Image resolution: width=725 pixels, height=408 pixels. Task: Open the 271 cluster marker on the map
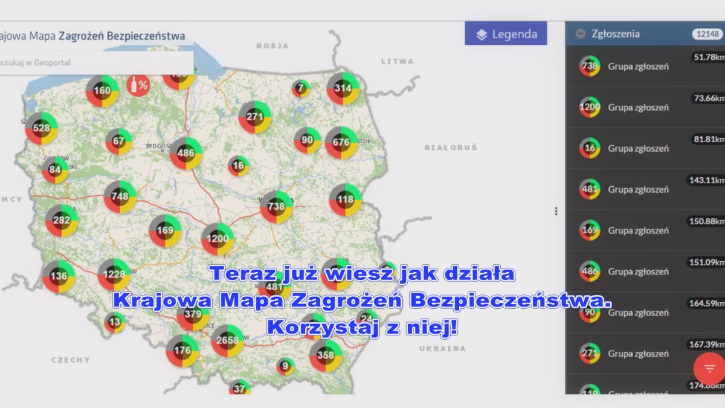point(255,117)
